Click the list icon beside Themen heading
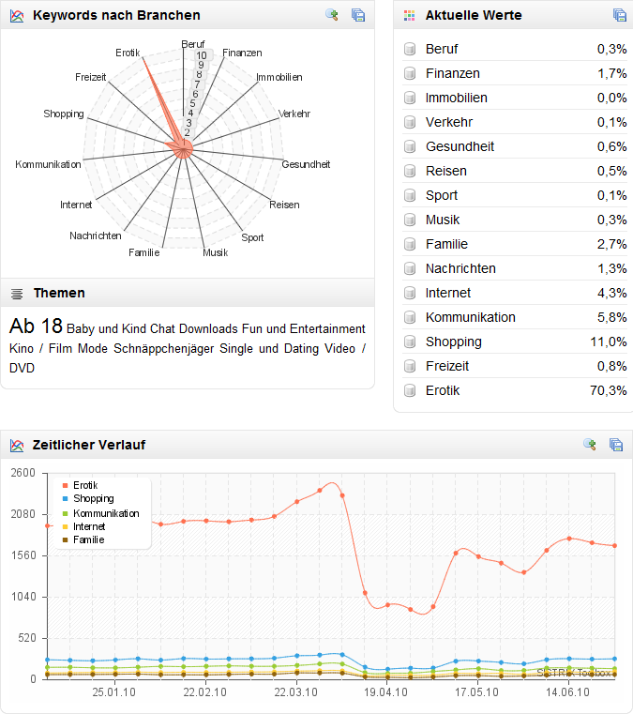633x714 pixels. click(17, 294)
